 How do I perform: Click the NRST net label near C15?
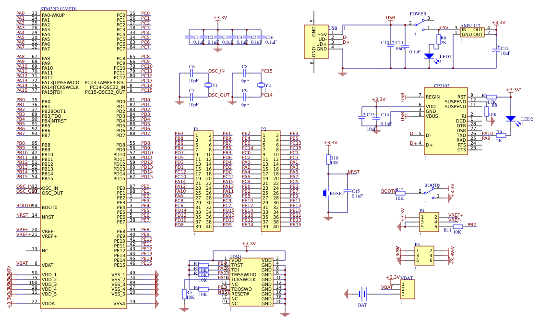click(x=353, y=172)
